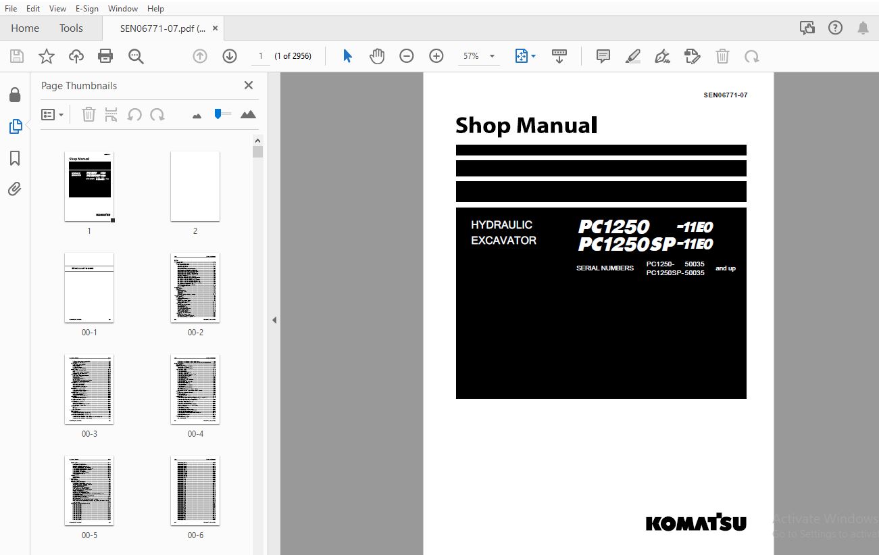Go to next page arrow
Viewport: 879px width, 555px height.
pos(230,56)
